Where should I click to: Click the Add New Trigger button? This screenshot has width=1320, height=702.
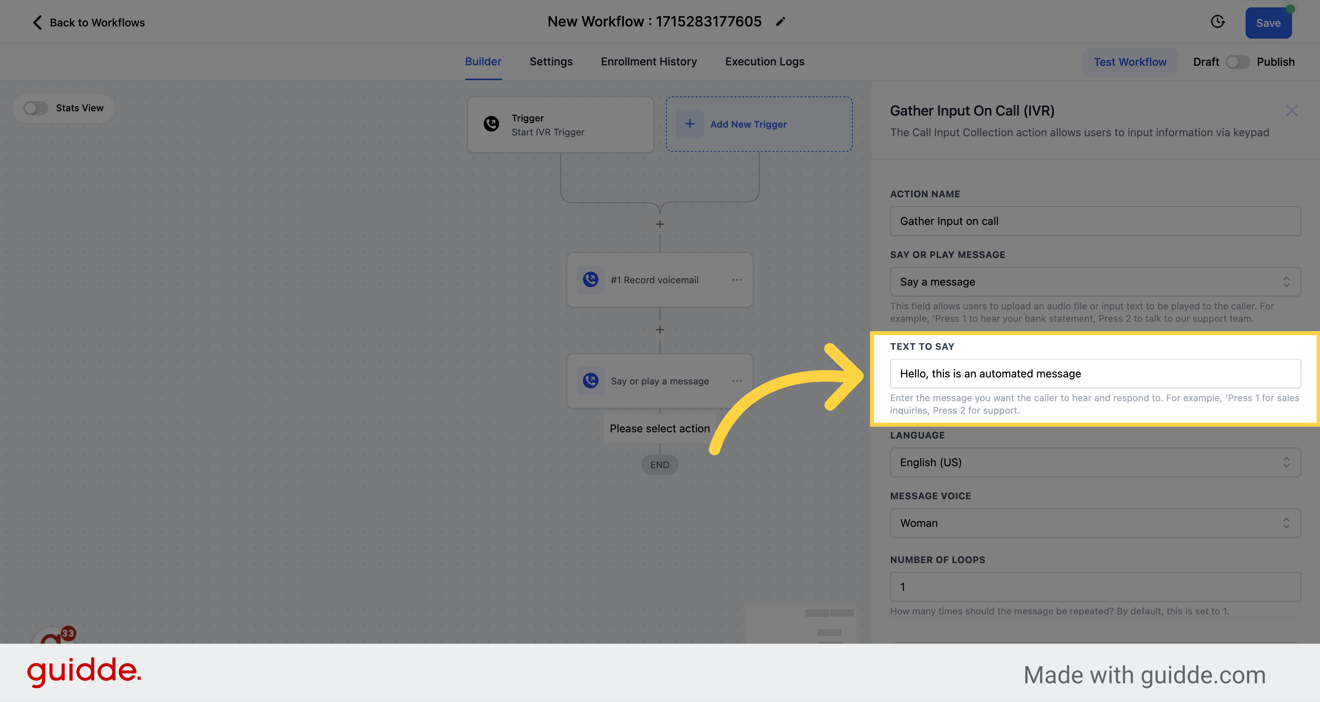(758, 124)
